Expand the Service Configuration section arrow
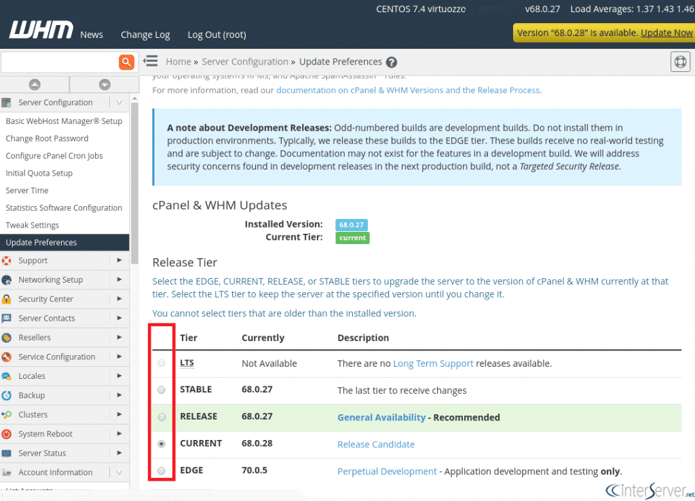695x501 pixels. pos(119,357)
